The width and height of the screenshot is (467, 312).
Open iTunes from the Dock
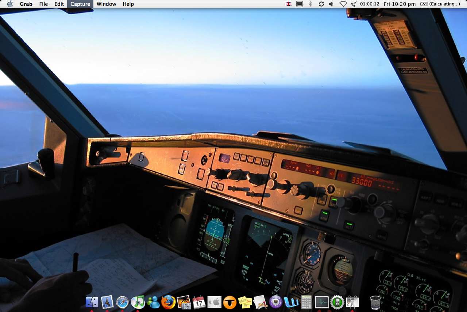138,302
